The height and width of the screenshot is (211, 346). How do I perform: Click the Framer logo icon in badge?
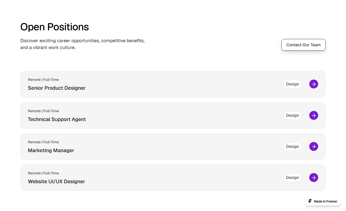pos(310,201)
